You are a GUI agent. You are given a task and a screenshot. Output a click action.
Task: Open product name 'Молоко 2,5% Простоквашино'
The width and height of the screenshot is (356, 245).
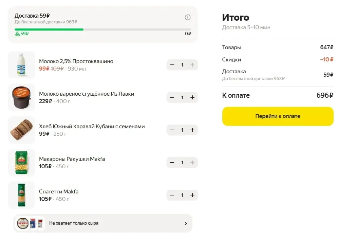[76, 61]
